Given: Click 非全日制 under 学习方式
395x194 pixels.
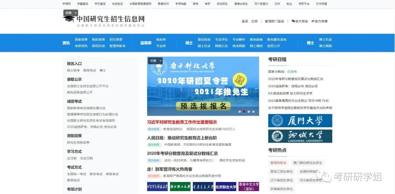Looking at the screenshot, I should pos(86,158).
